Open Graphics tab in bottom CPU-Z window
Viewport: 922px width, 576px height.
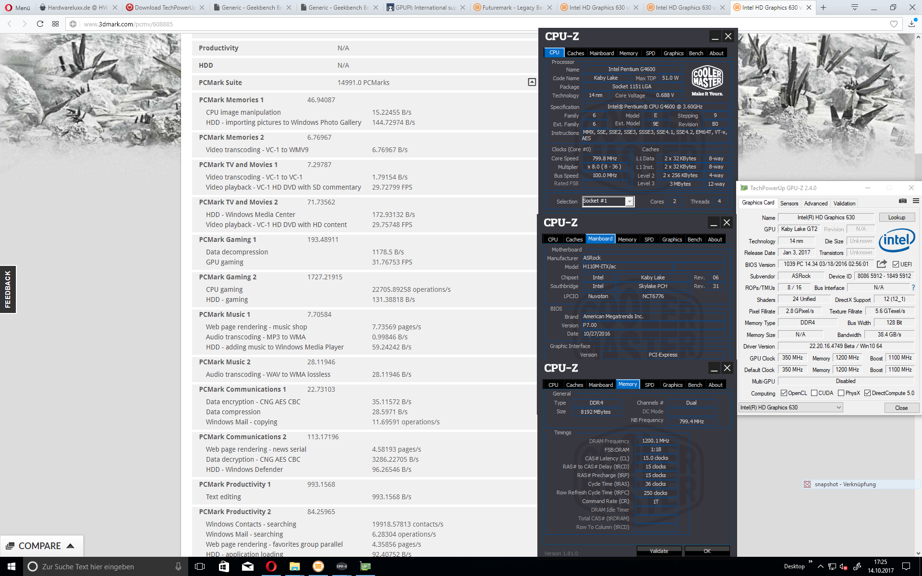tap(672, 385)
